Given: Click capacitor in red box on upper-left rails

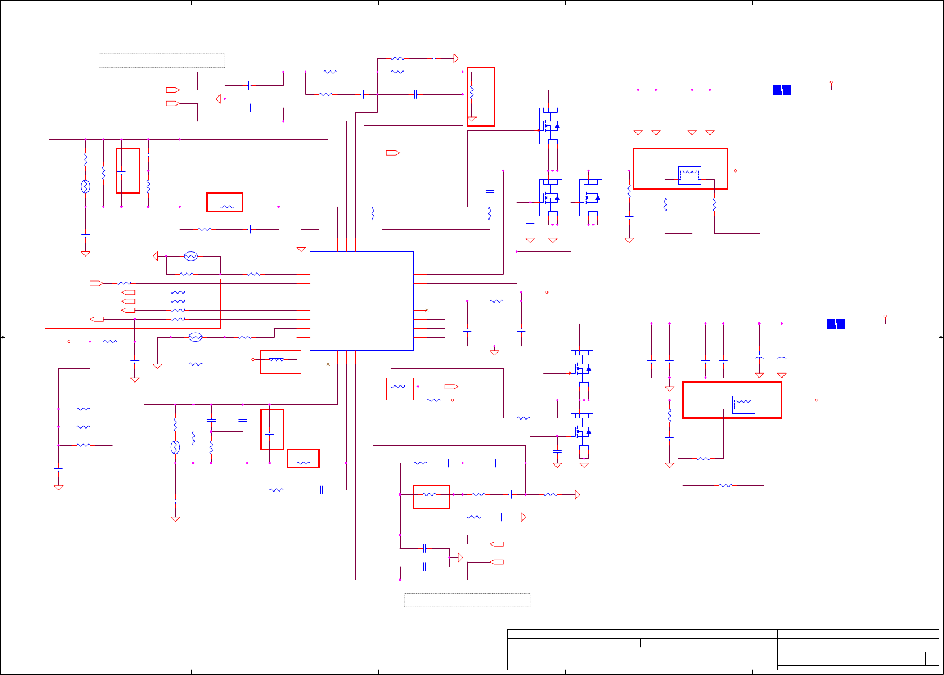Looking at the screenshot, I should pos(121,172).
